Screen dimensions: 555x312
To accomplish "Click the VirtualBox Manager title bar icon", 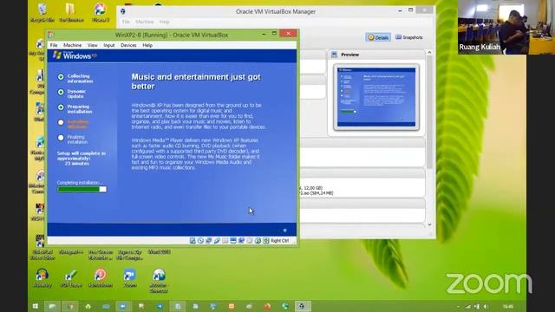I will pos(123,11).
